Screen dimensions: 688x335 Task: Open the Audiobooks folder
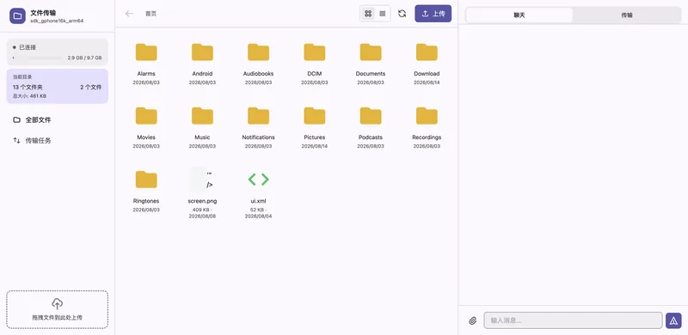pos(259,52)
